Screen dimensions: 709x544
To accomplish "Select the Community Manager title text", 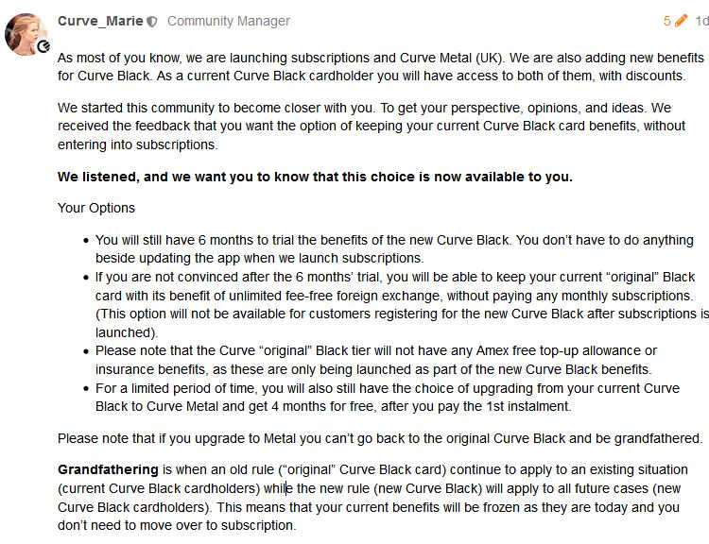I will [x=229, y=21].
